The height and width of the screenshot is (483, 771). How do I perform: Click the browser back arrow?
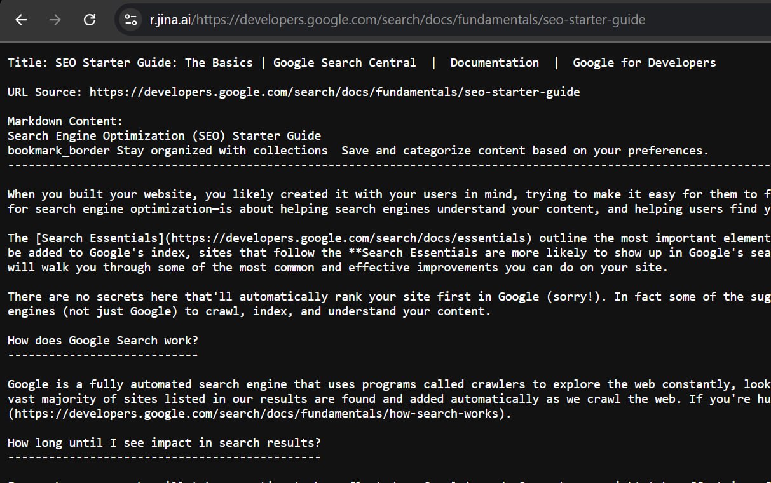21,20
